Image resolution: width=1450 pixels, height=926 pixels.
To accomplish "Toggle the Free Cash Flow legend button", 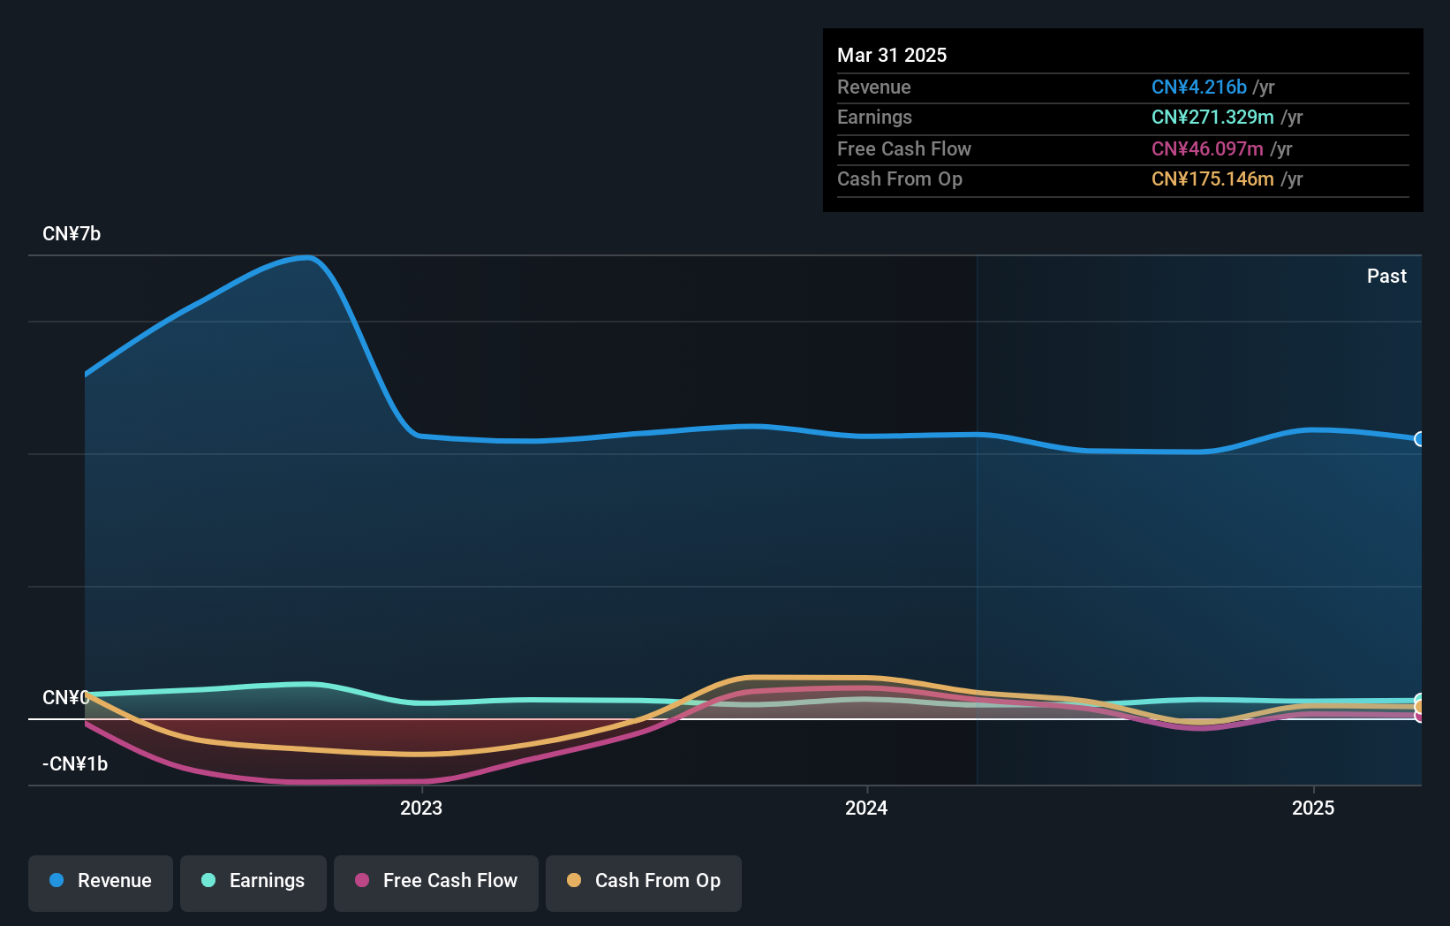I will [436, 883].
